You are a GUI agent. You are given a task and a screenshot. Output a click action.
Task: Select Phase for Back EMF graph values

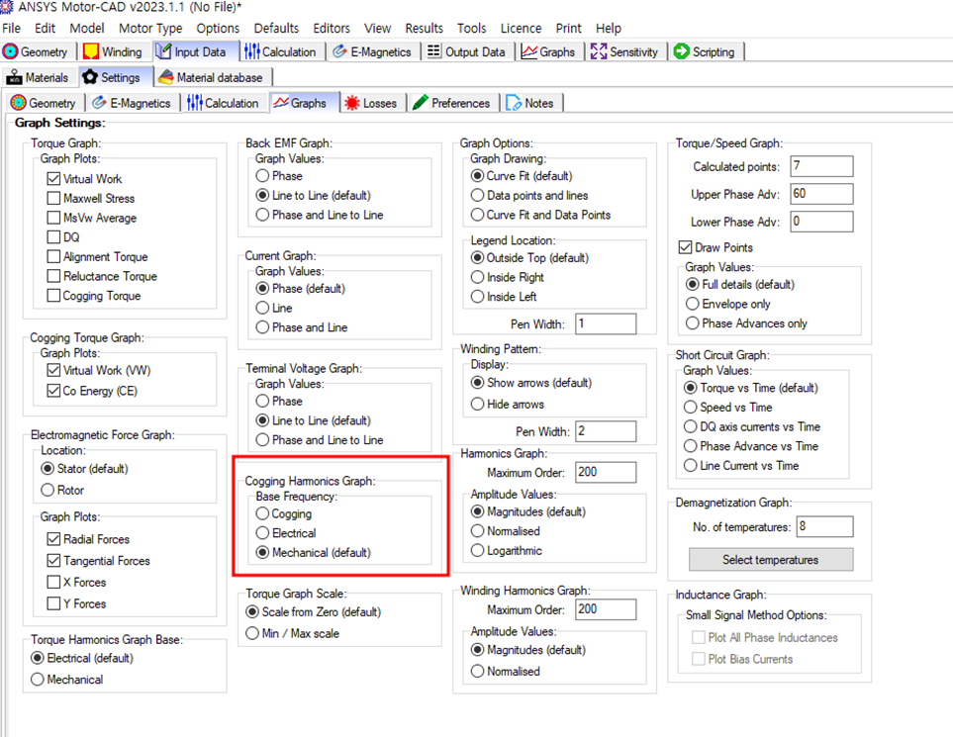tap(262, 175)
